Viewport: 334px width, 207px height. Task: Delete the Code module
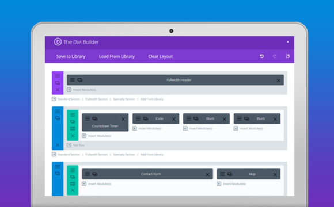[174, 119]
